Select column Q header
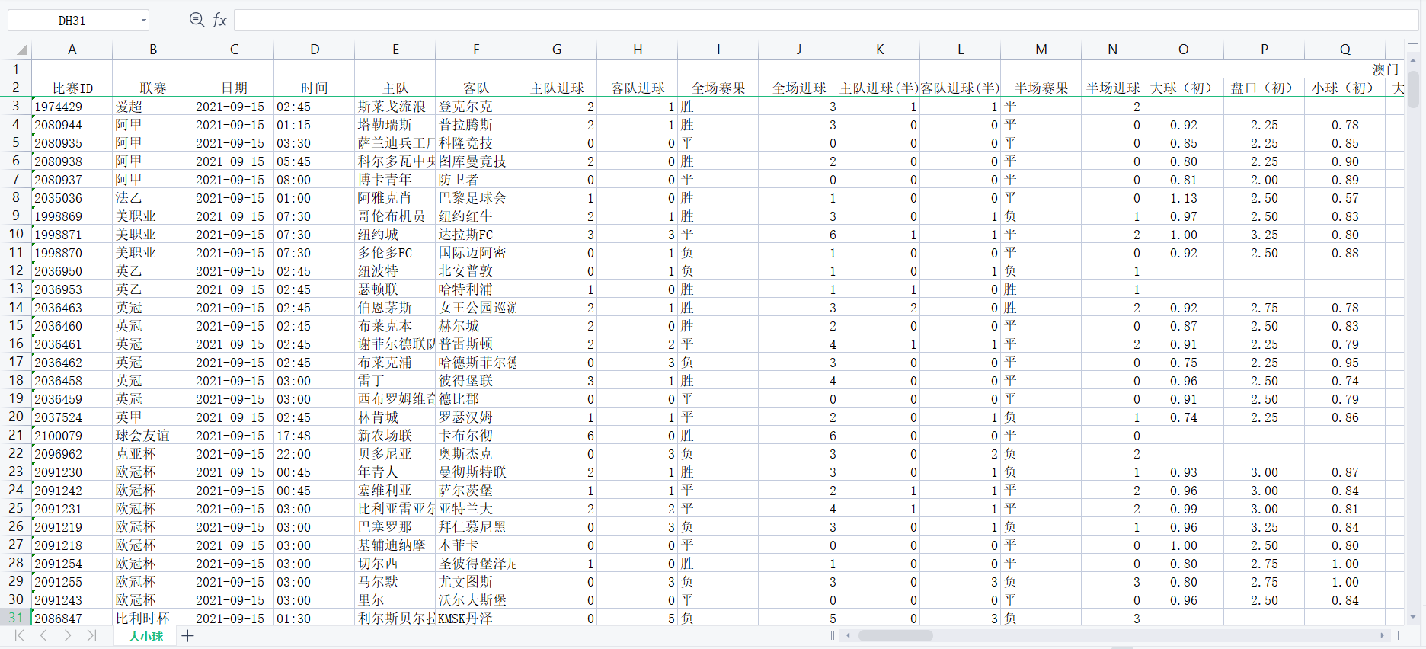This screenshot has width=1426, height=649. point(1345,50)
